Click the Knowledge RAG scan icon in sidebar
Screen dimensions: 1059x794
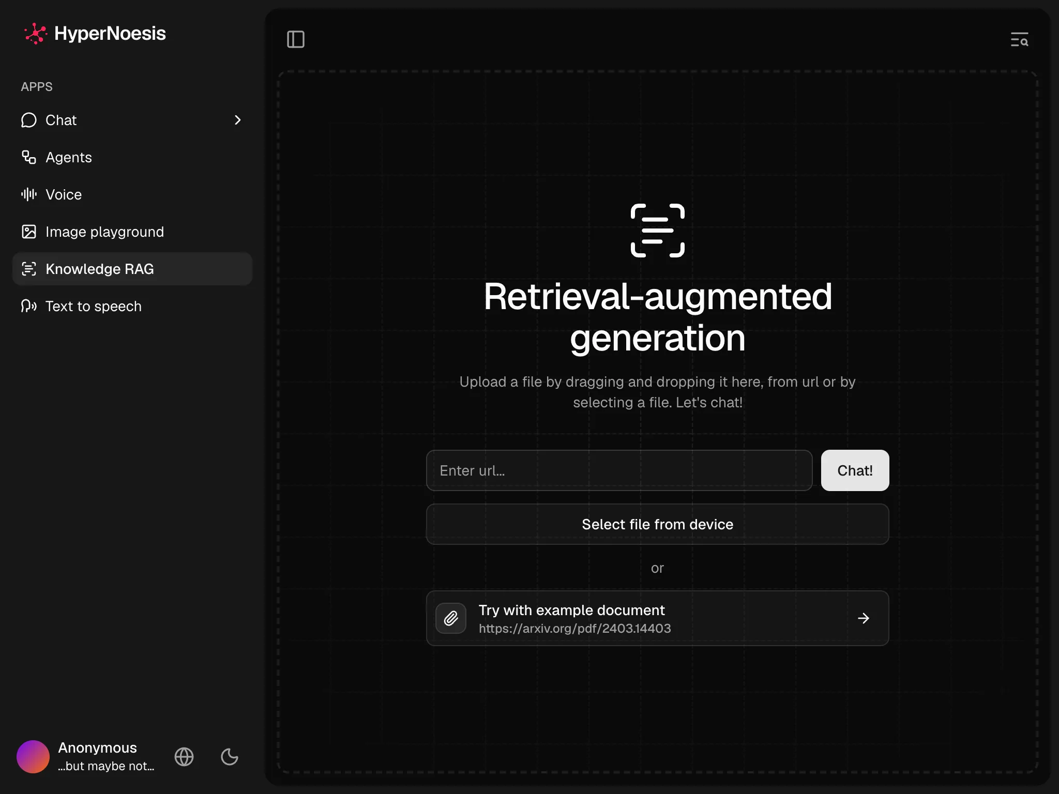click(x=29, y=269)
